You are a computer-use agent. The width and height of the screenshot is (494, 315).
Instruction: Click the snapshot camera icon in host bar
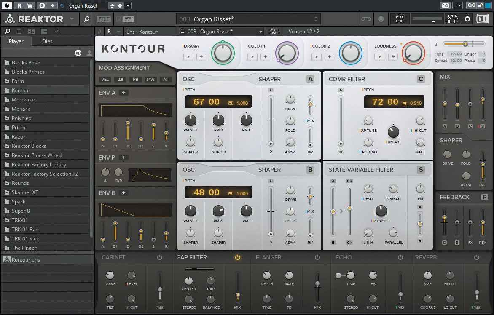click(x=445, y=5)
